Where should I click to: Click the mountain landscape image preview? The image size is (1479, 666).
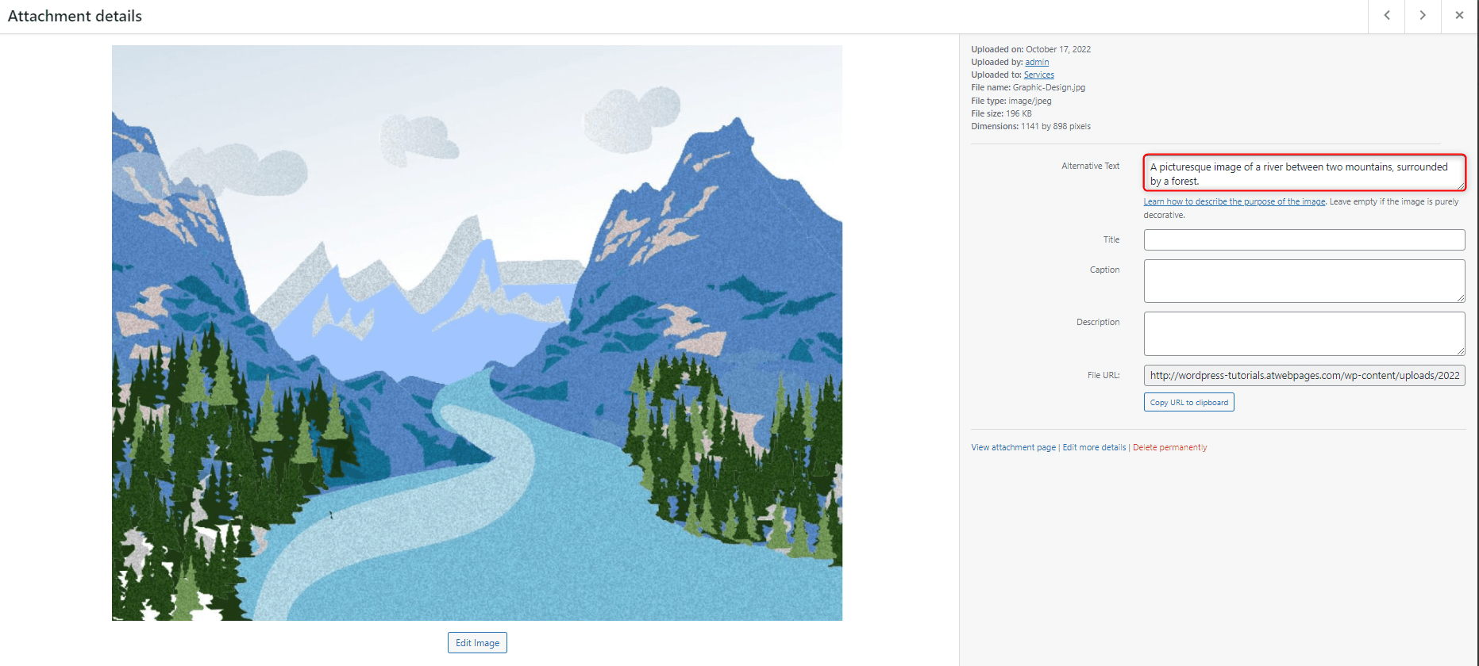pos(477,333)
